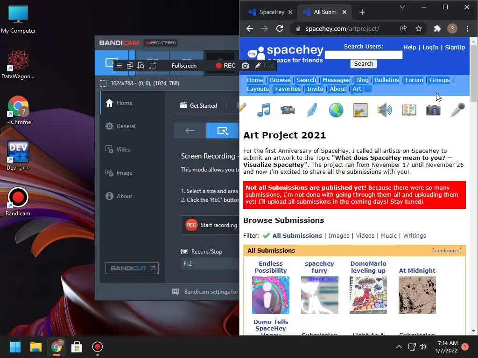Open Chrome extensions puzzle icon
Screen dimensions: 478x358
437,28
